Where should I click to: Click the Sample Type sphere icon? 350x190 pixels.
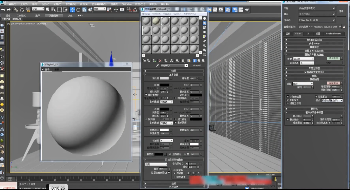click(205, 19)
